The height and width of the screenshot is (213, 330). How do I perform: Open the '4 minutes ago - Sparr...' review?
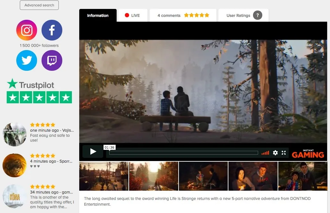[x=51, y=161]
